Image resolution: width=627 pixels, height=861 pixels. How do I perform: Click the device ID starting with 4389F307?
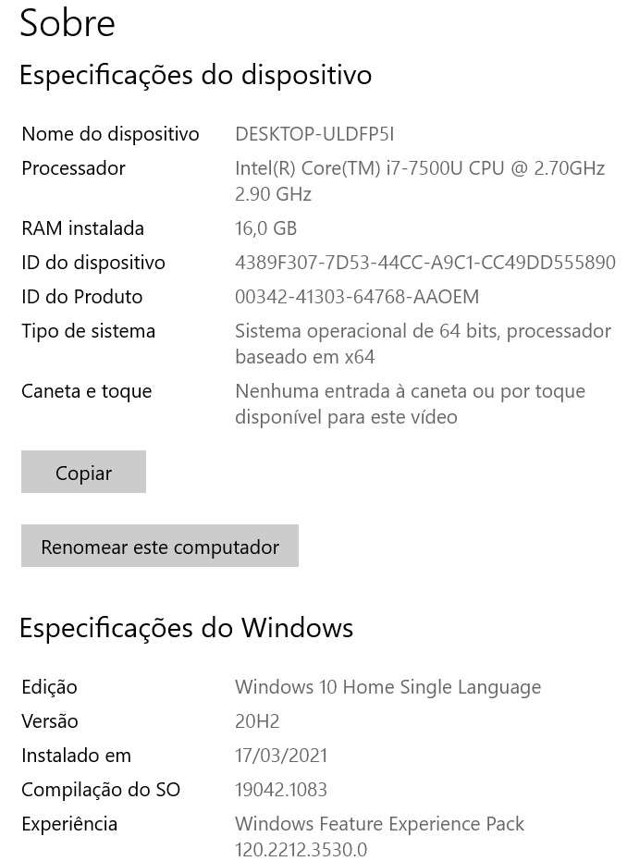(x=424, y=263)
